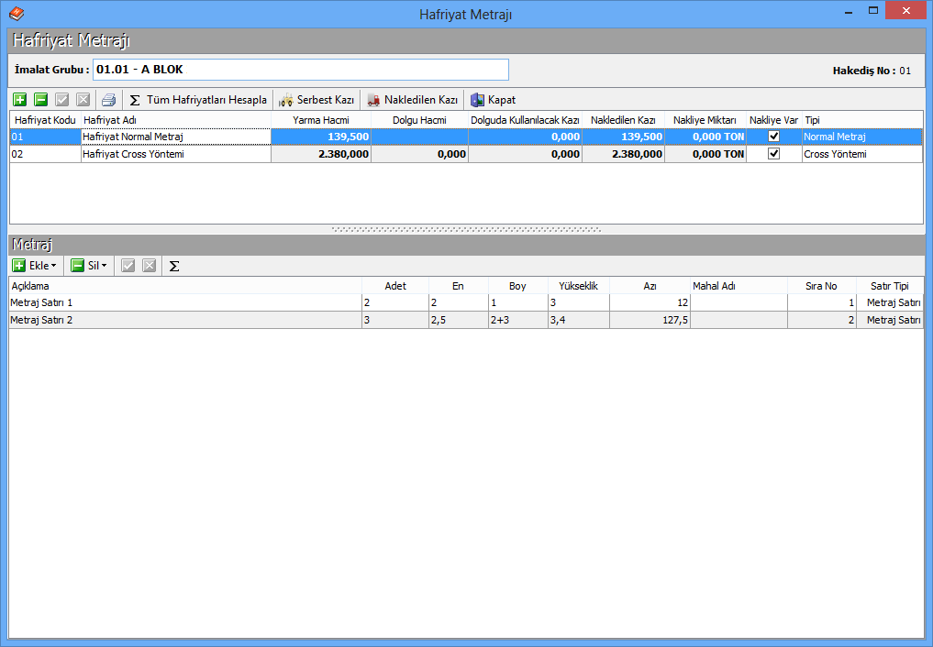This screenshot has width=933, height=647.
Task: Uncheck Nakliye Var for Hafriyat Normal Metraj
Action: pos(773,137)
